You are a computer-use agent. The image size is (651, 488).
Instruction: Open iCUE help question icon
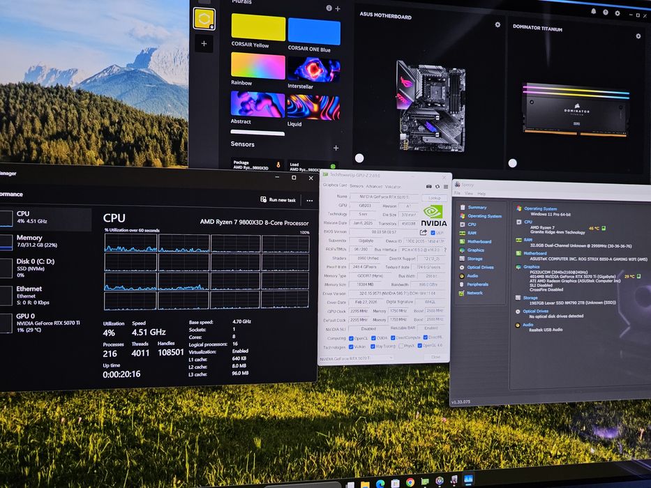pyautogui.click(x=606, y=13)
